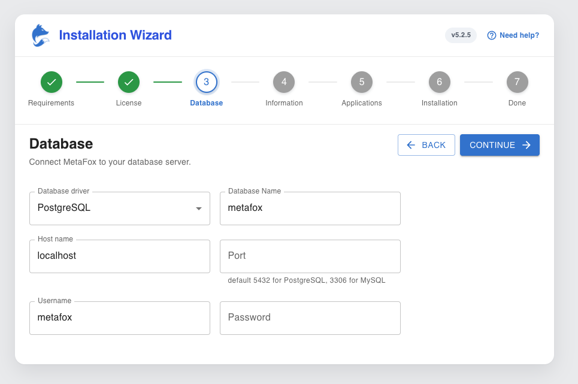Screen dimensions: 578x384
Task: Click the License step checkmark circle
Action: [129, 82]
